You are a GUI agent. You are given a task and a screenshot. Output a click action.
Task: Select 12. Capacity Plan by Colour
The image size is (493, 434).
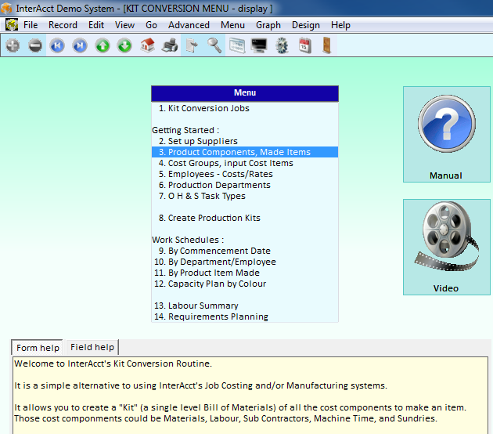(x=245, y=284)
